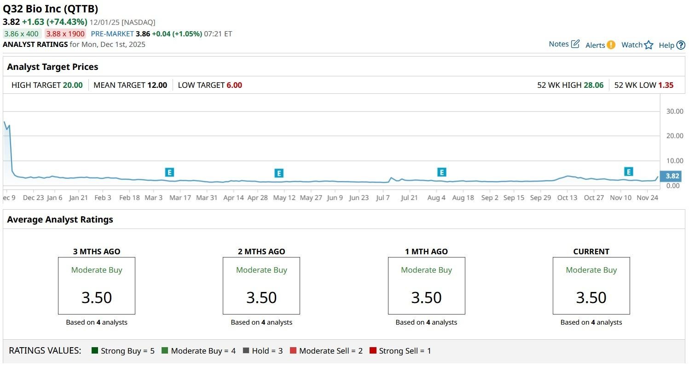Click 'Based on 4 analysts' under CURRENT

point(591,322)
